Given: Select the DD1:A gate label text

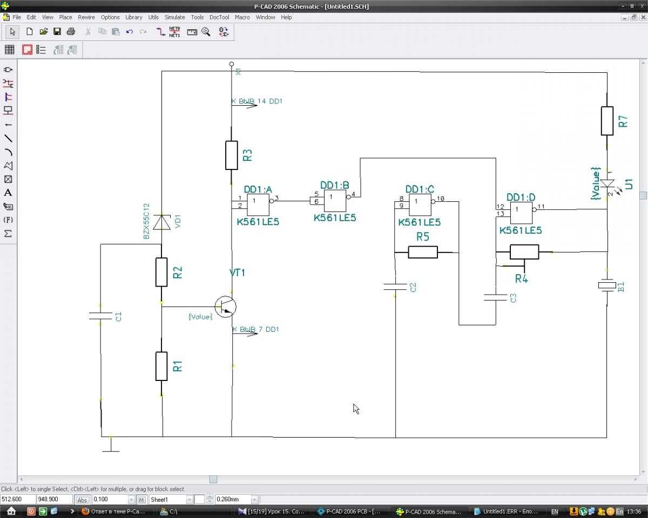Looking at the screenshot, I should (258, 189).
